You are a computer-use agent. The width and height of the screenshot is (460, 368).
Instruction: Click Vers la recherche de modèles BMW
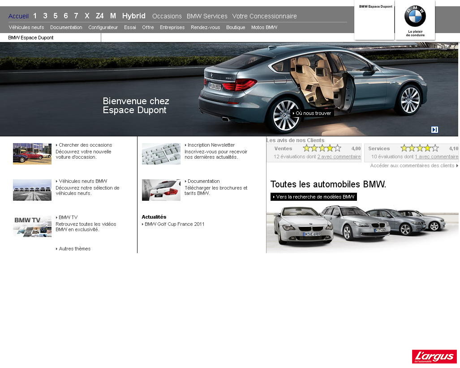(x=313, y=197)
